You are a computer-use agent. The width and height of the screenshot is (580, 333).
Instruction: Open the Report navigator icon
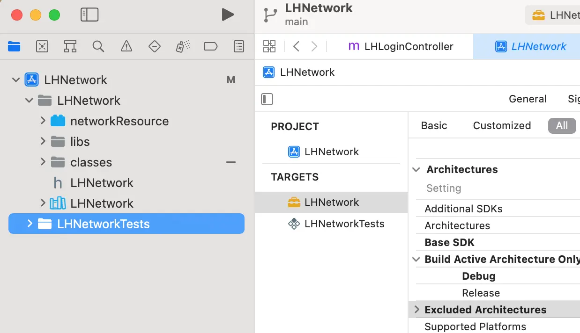[x=239, y=46]
